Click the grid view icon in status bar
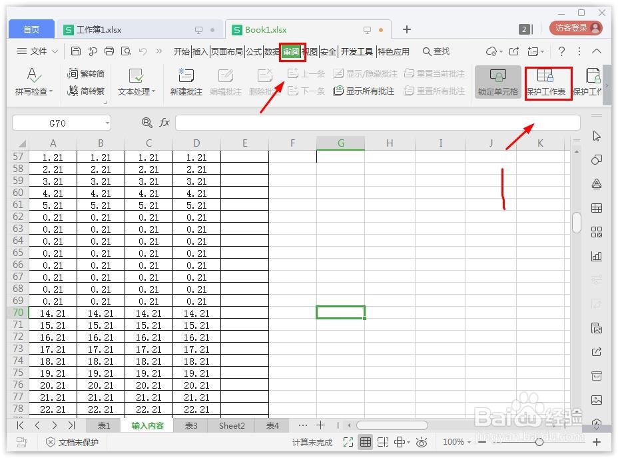Viewport: 618px width, 458px height. [x=365, y=441]
